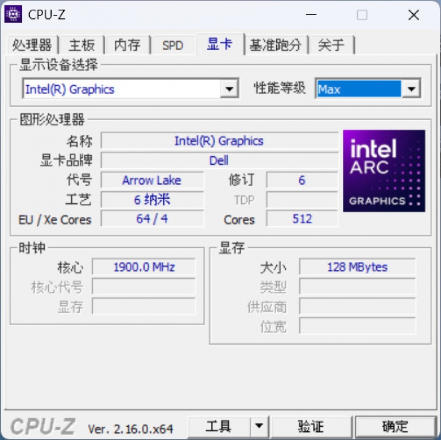Click the 确定 button
This screenshot has height=440, width=441.
[395, 426]
